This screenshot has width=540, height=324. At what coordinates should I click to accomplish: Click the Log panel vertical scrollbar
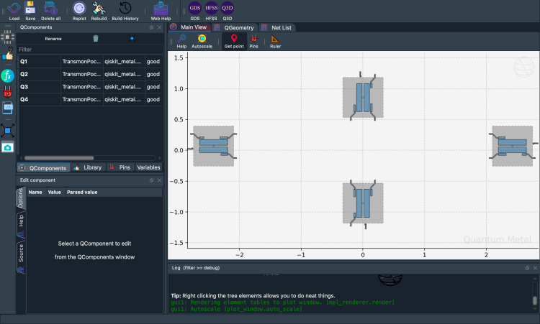(535, 300)
